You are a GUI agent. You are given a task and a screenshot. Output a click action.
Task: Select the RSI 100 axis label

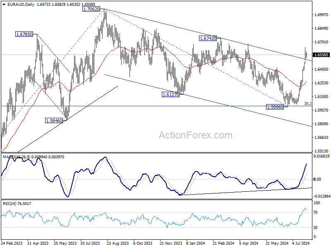[x=317, y=203]
